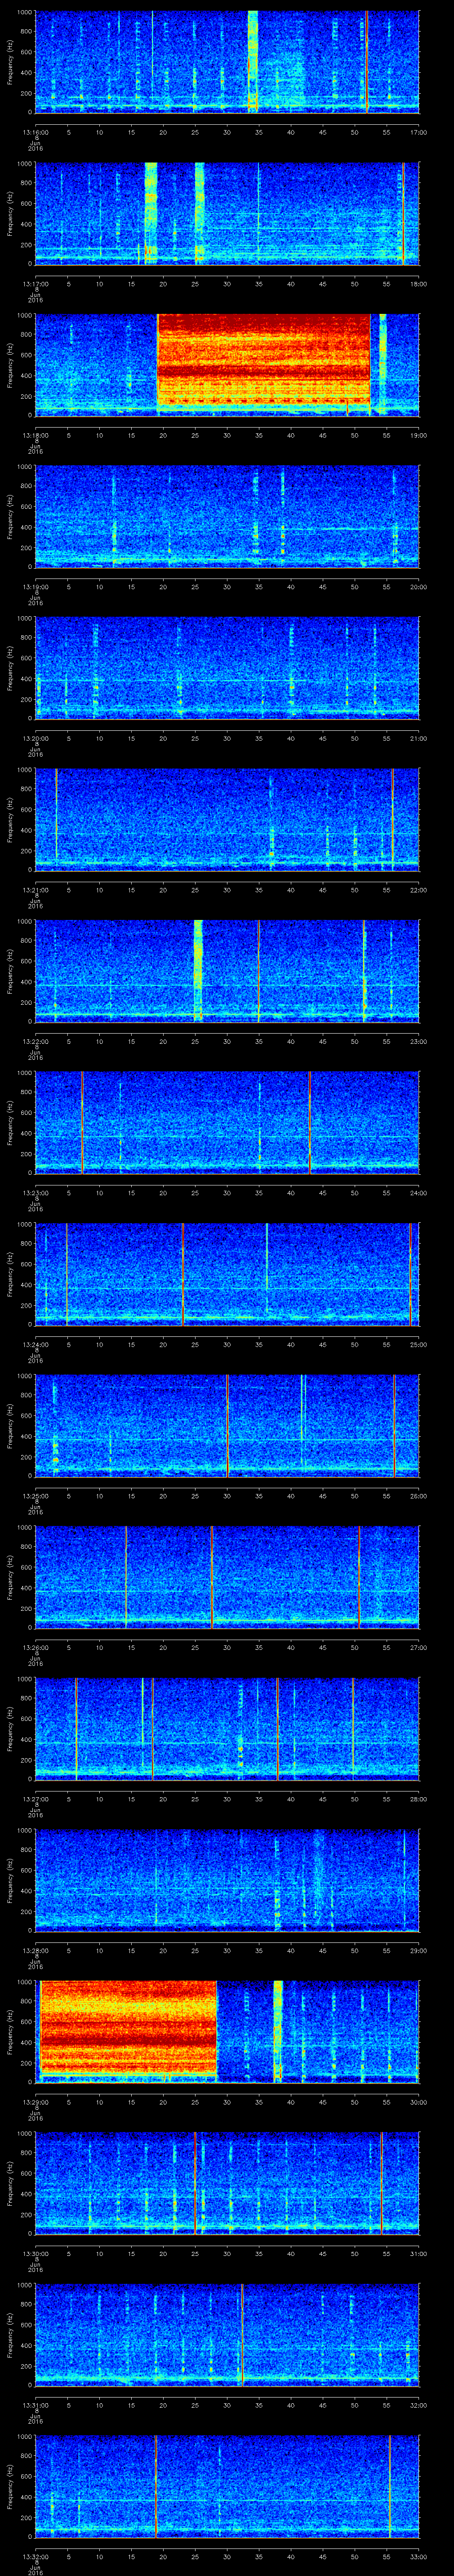Click the Frequency (Hz) label of 13:32:00 panel

pyautogui.click(x=10, y=2486)
